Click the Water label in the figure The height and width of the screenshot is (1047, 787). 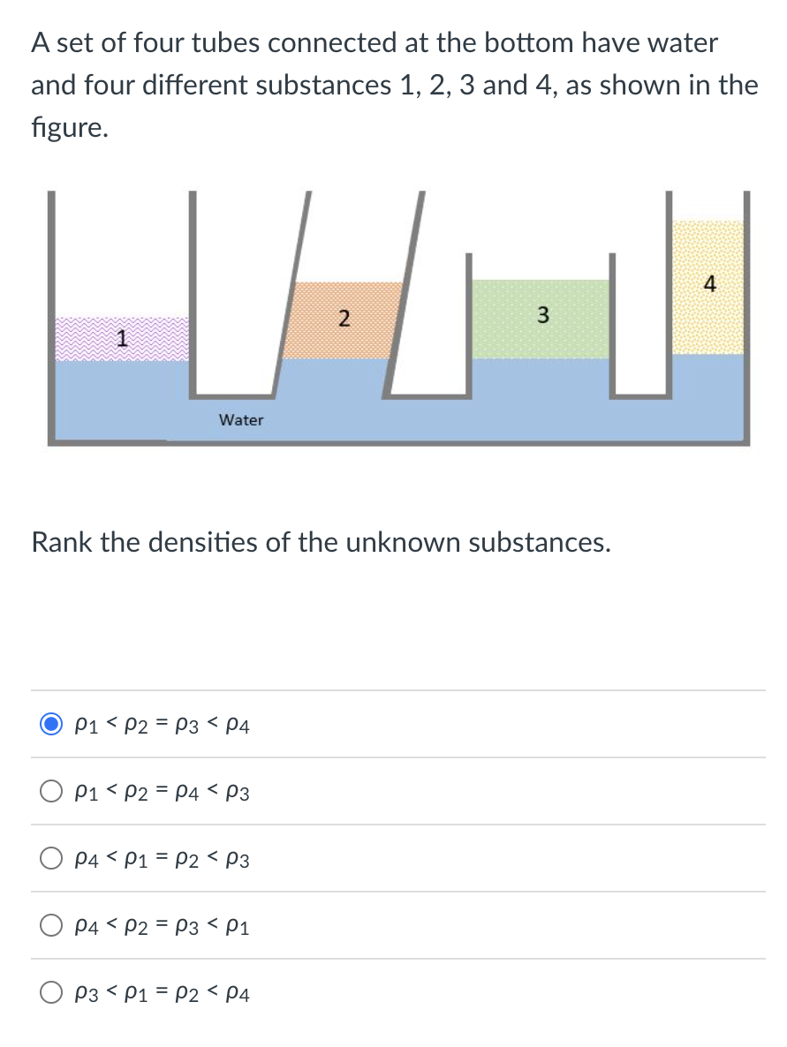(x=240, y=420)
